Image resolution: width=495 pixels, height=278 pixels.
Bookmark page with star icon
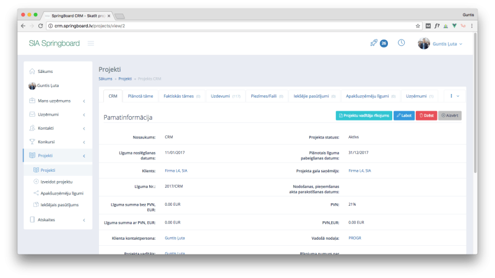(418, 26)
